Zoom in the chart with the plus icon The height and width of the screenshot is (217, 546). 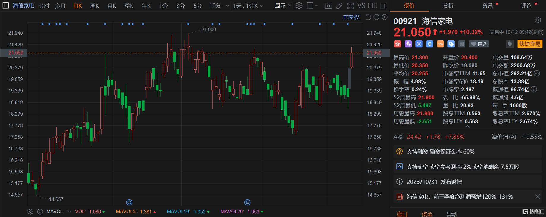(x=385, y=17)
